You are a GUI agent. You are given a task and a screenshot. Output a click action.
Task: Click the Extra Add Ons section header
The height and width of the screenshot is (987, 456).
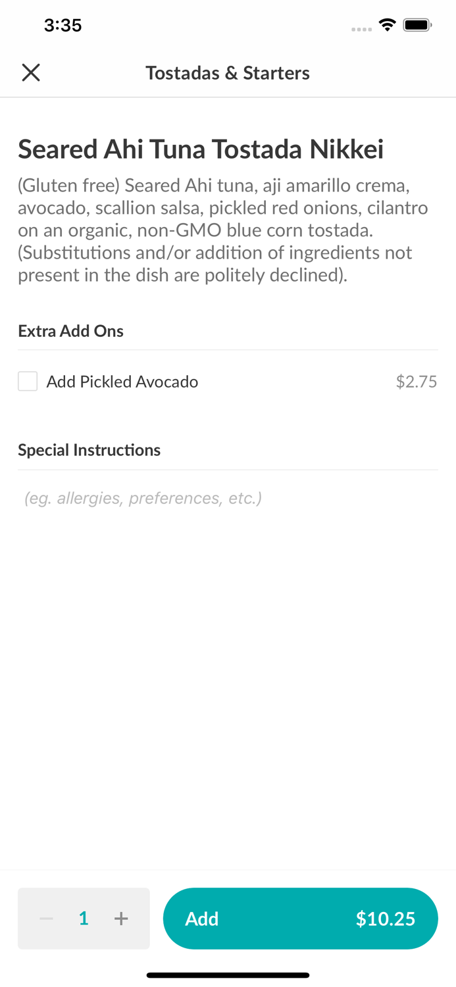(71, 331)
